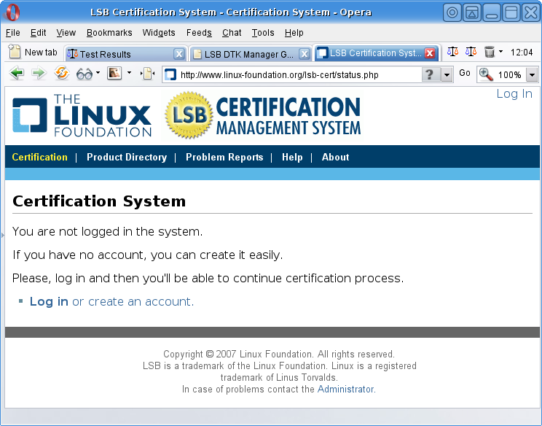
Task: Click the 12:04 clock display
Action: coord(522,53)
